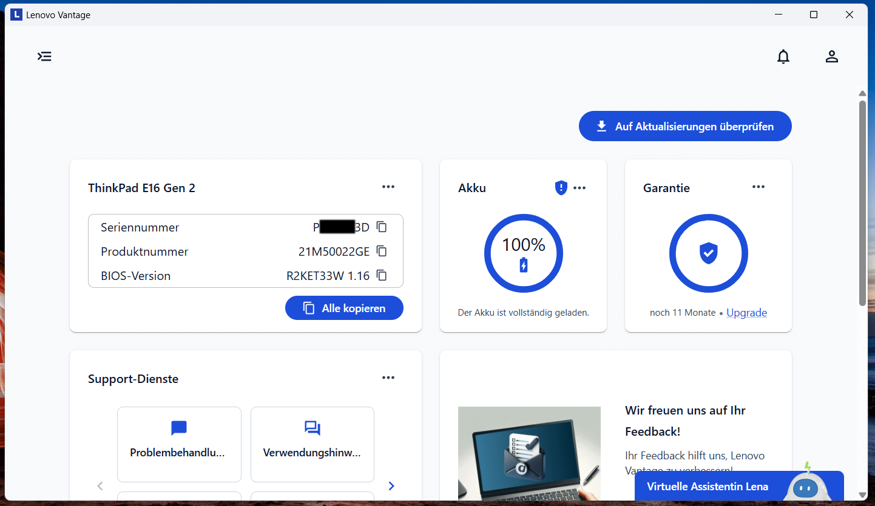Copy the Produktnummer value

coord(382,251)
